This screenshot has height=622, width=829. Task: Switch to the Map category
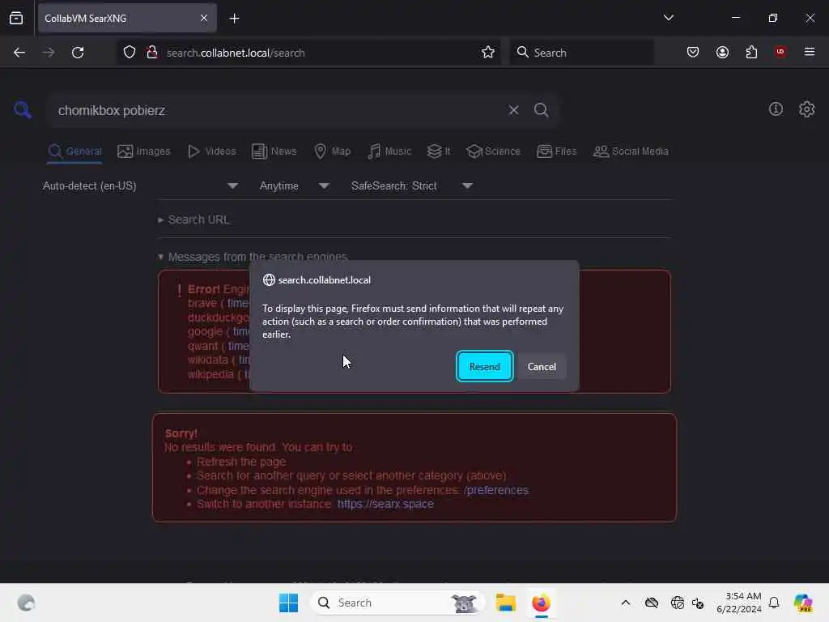point(332,151)
